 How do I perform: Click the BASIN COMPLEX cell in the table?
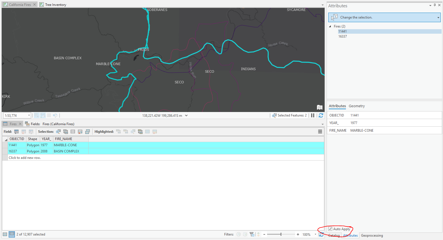point(71,151)
